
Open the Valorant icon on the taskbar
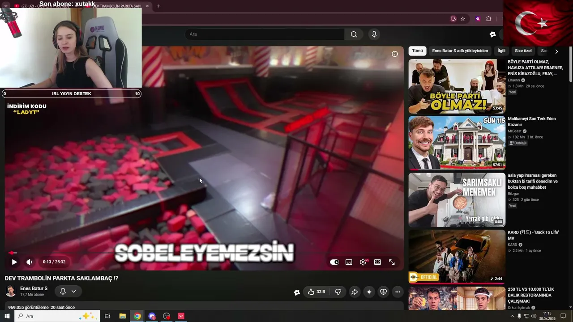181,316
